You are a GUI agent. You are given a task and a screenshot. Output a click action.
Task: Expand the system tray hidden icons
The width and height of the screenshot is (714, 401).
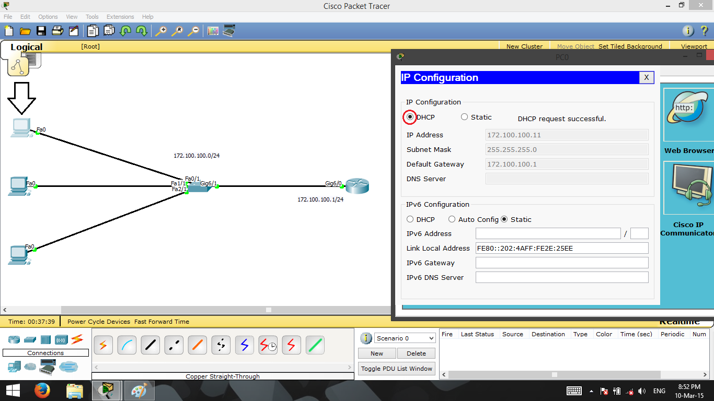click(592, 391)
